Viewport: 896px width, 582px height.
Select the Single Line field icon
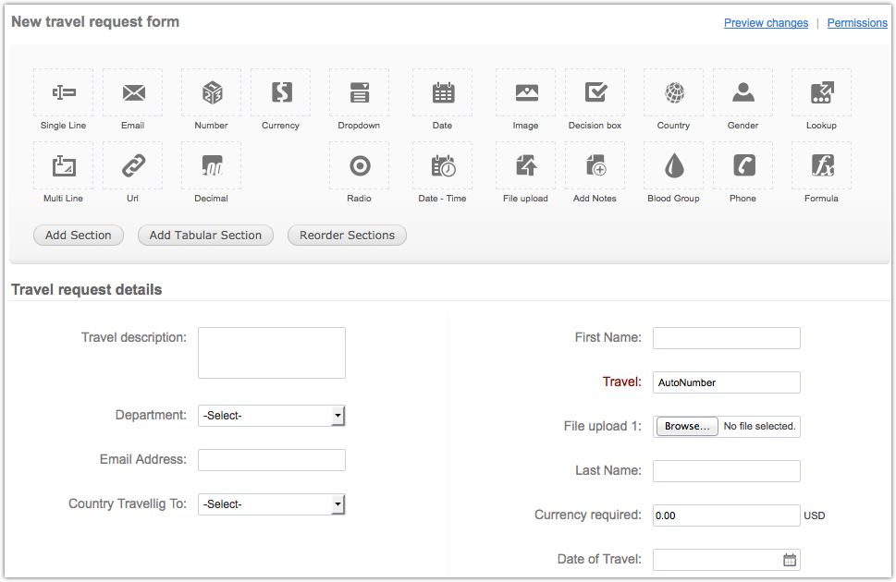[x=63, y=92]
